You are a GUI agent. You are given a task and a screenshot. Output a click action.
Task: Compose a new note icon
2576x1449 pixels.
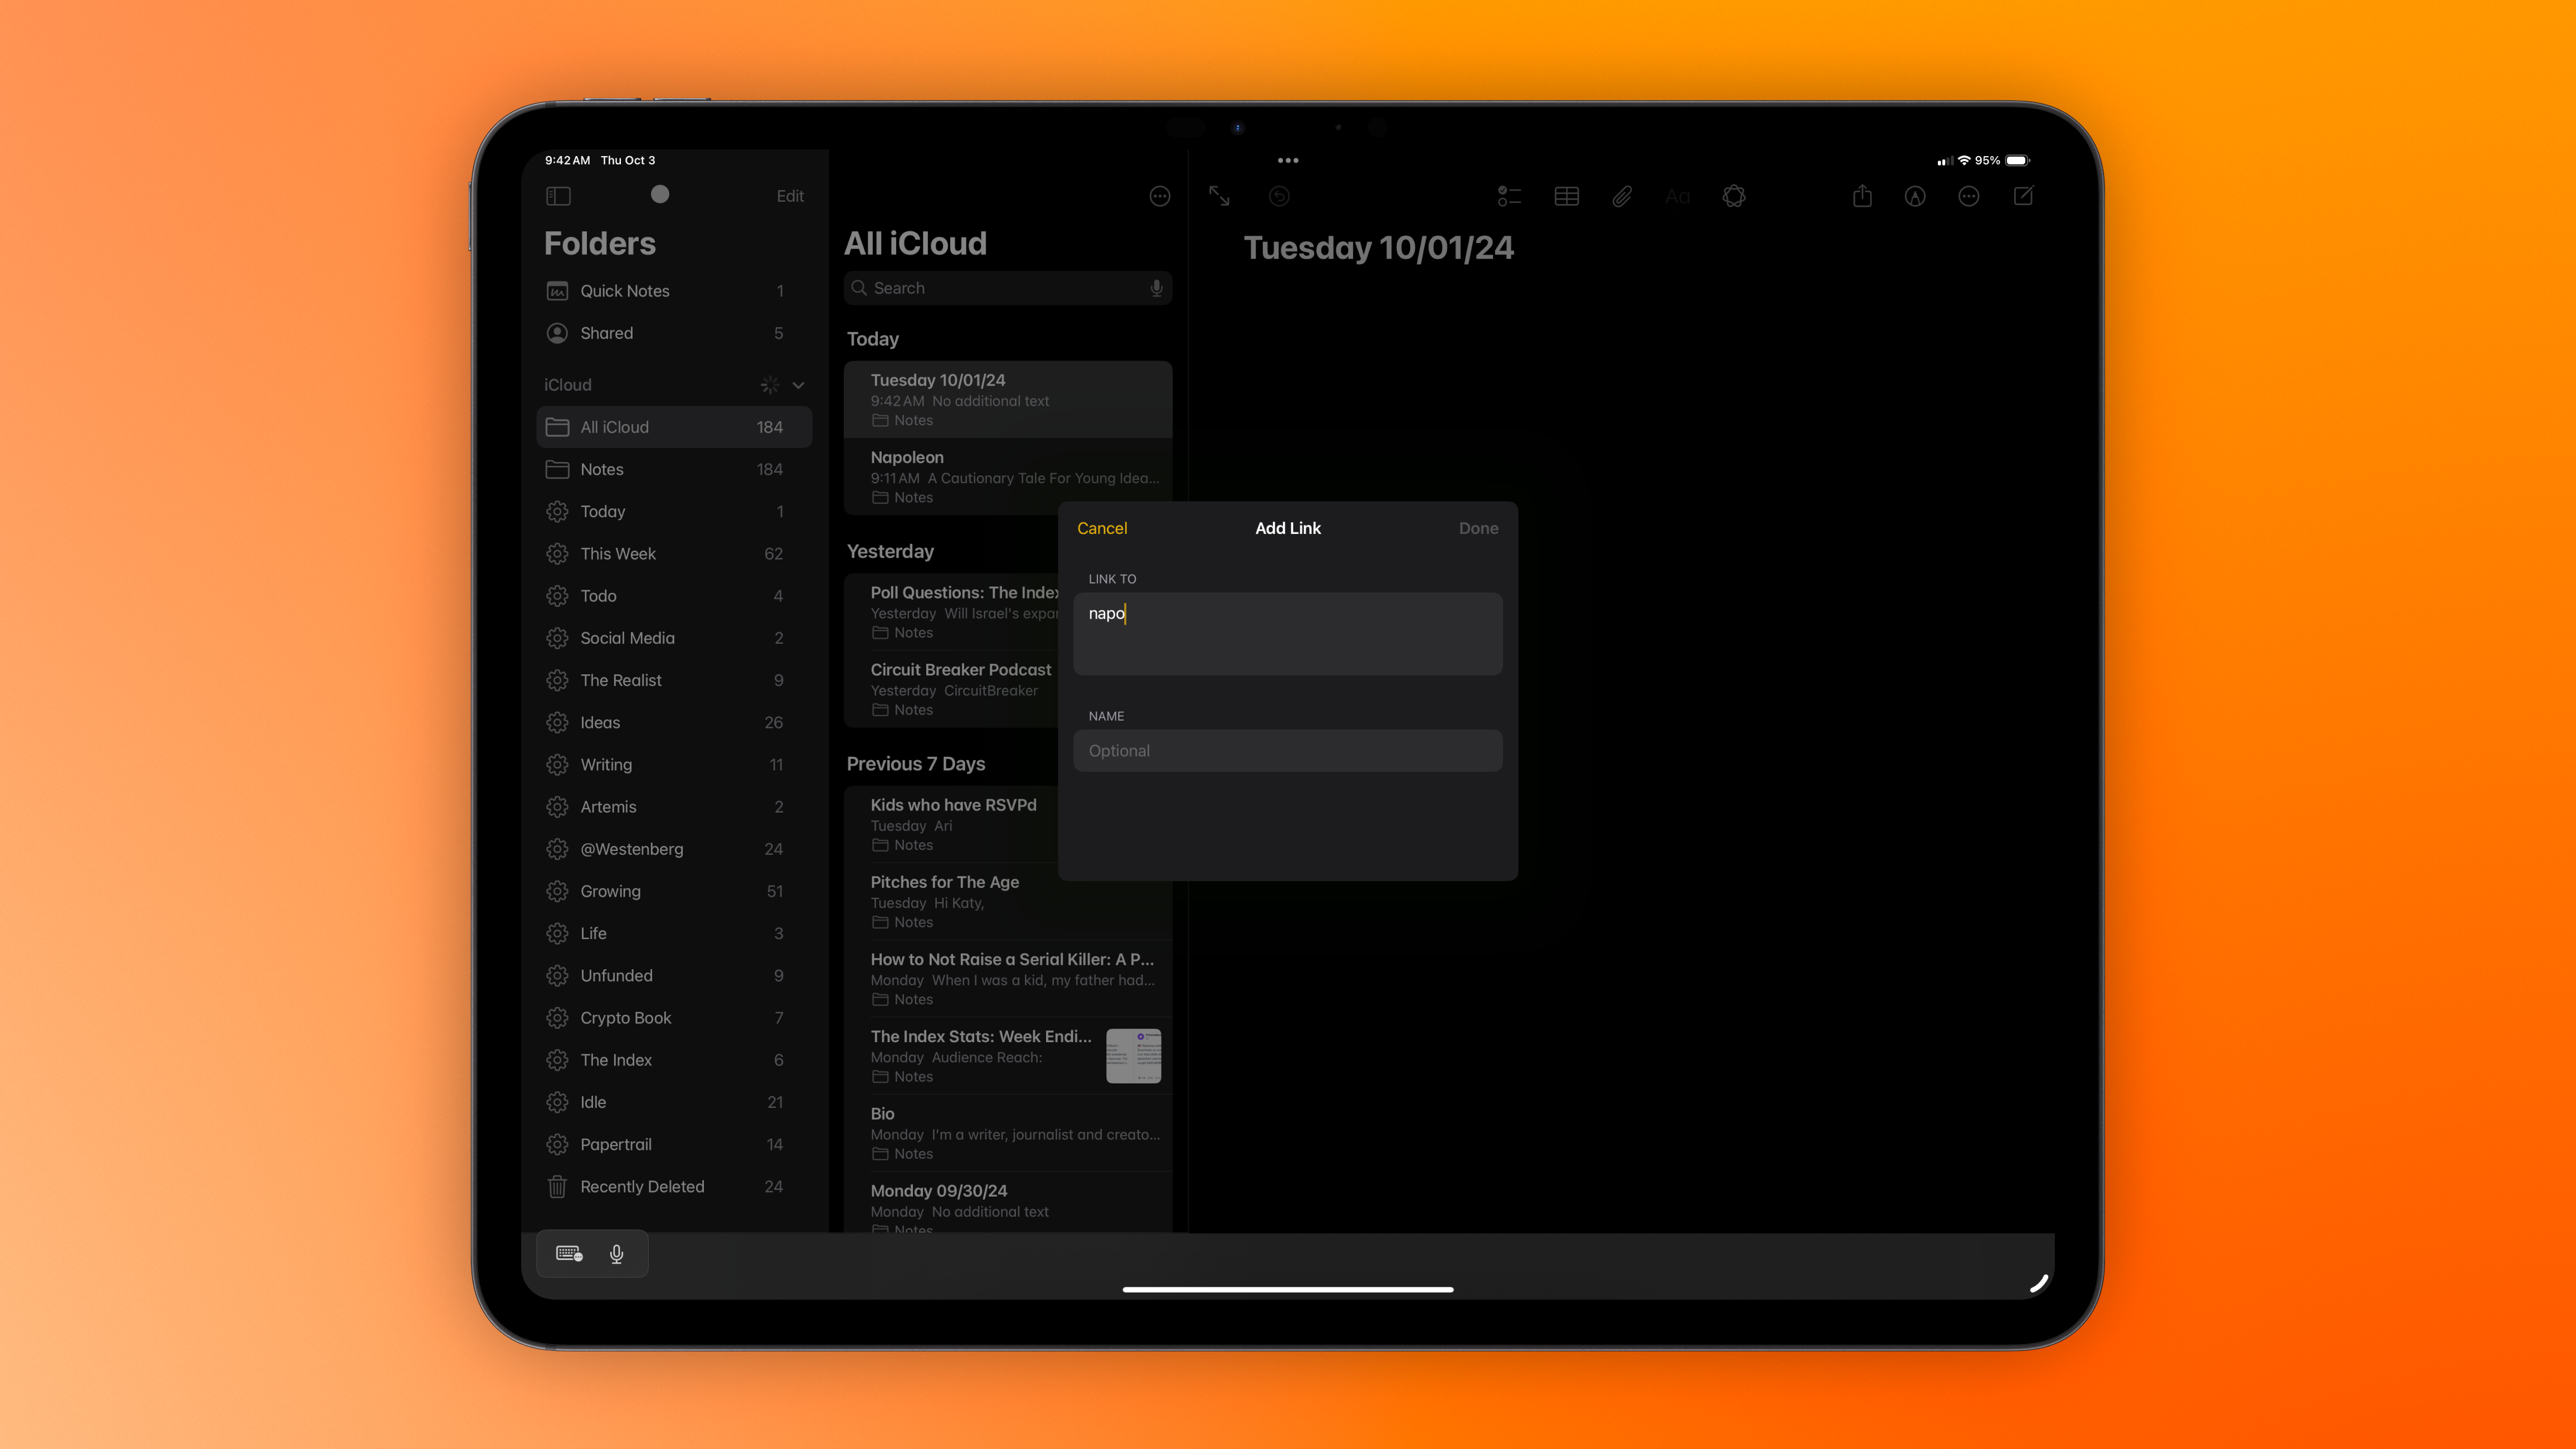click(2023, 196)
